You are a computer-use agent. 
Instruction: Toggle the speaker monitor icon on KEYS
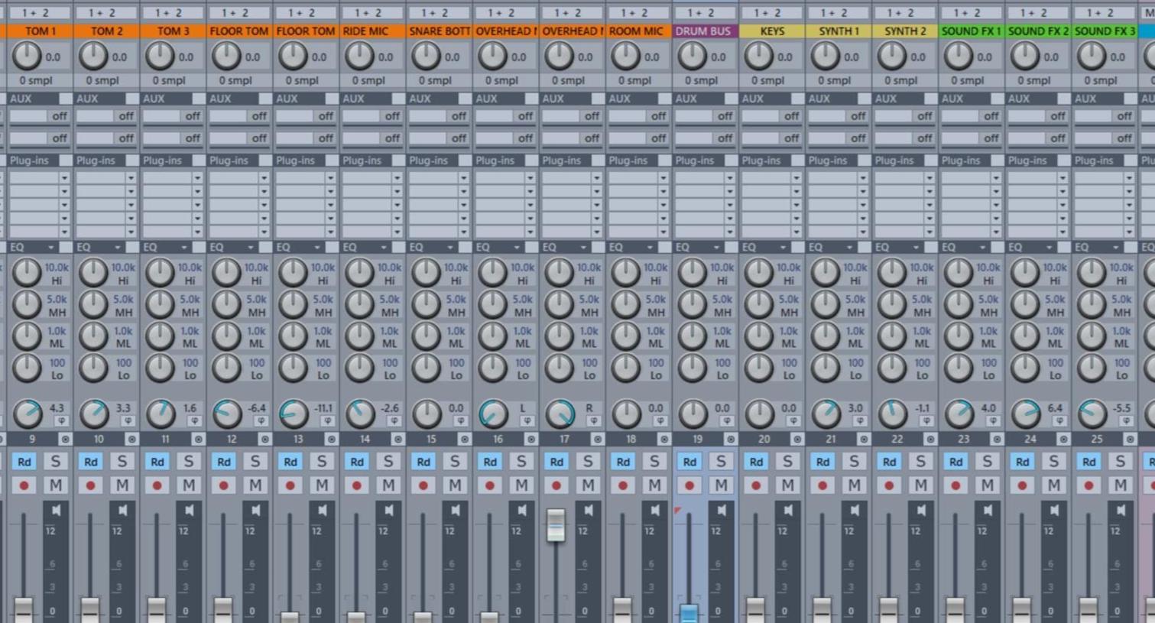(x=788, y=511)
